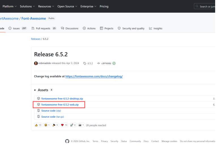The height and width of the screenshot is (146, 218).
Task: Download fontawesome-free-6.5.2-desktop.zip
Action: click(62, 99)
